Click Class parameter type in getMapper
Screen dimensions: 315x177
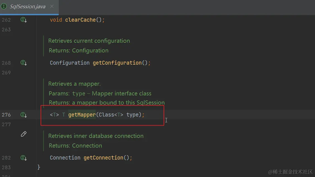pos(107,115)
